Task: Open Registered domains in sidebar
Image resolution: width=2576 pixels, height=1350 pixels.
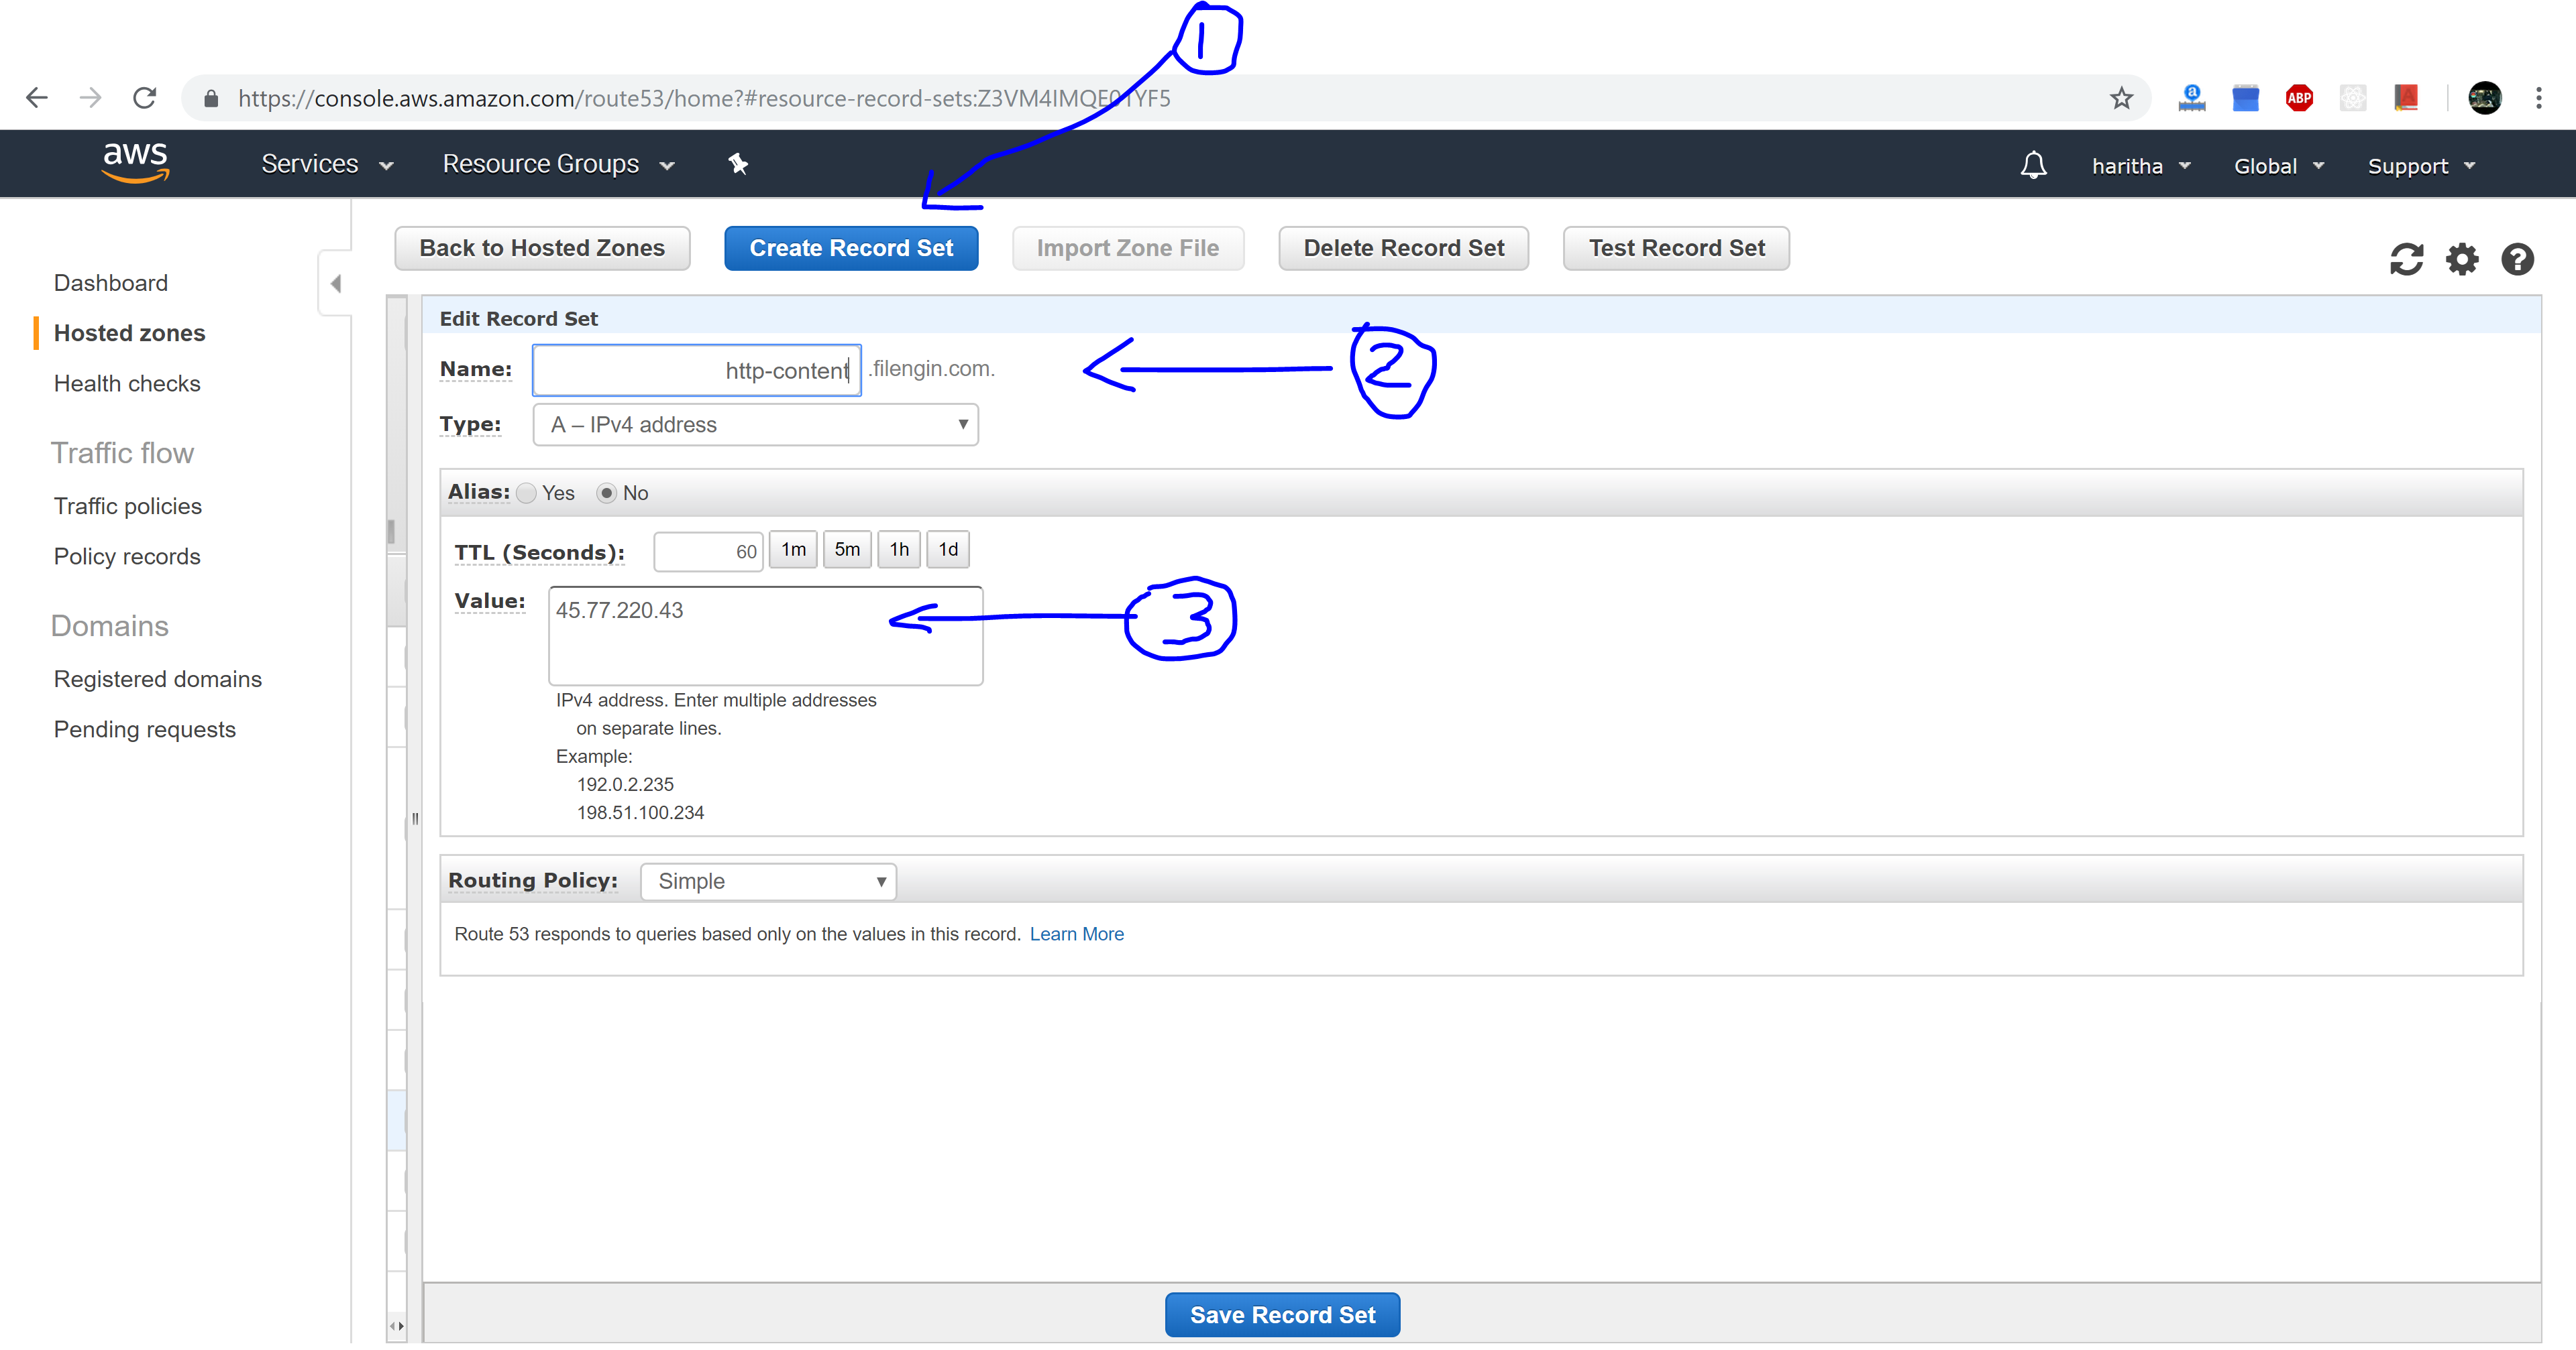Action: point(158,680)
